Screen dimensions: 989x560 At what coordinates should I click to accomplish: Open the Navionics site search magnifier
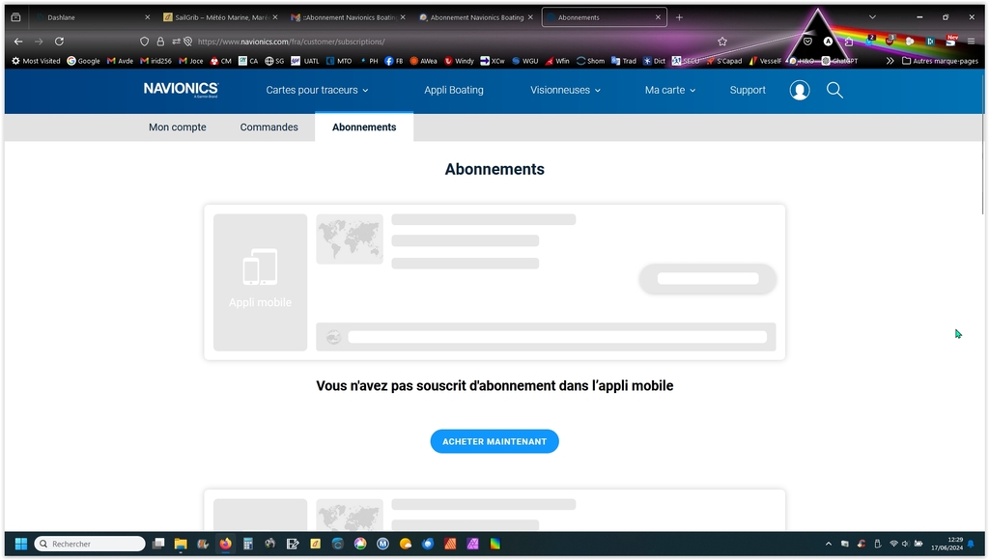point(834,90)
